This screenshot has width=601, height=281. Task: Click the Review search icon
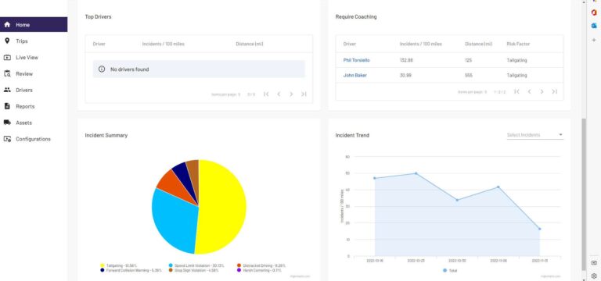click(7, 74)
